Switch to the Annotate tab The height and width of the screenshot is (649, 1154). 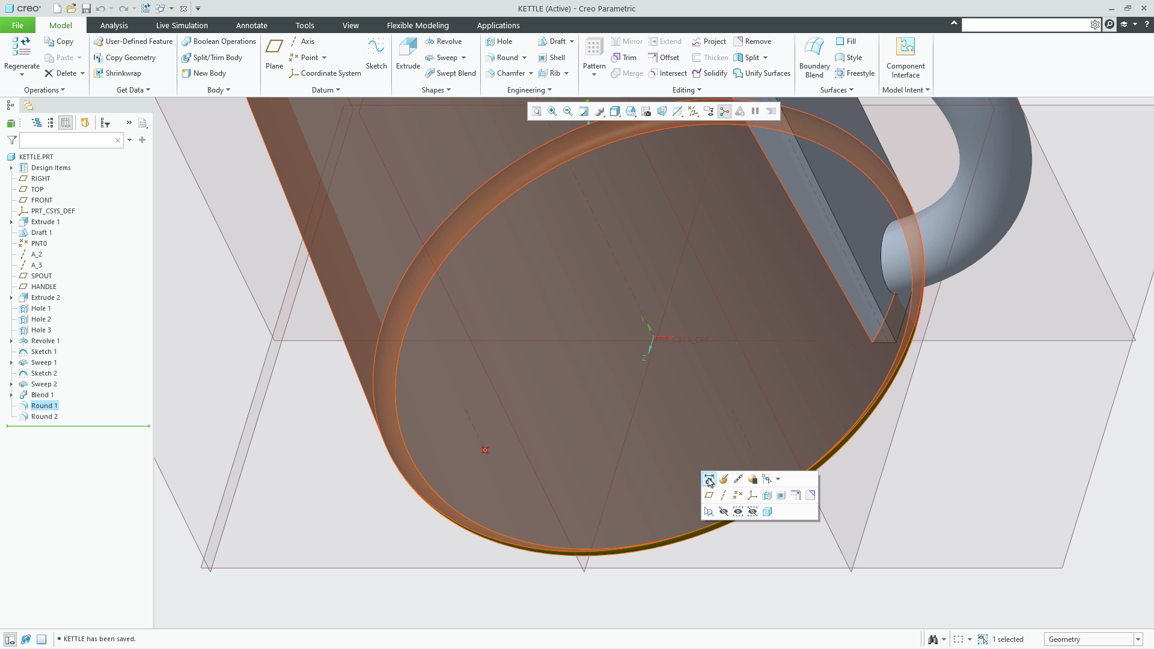(x=251, y=25)
